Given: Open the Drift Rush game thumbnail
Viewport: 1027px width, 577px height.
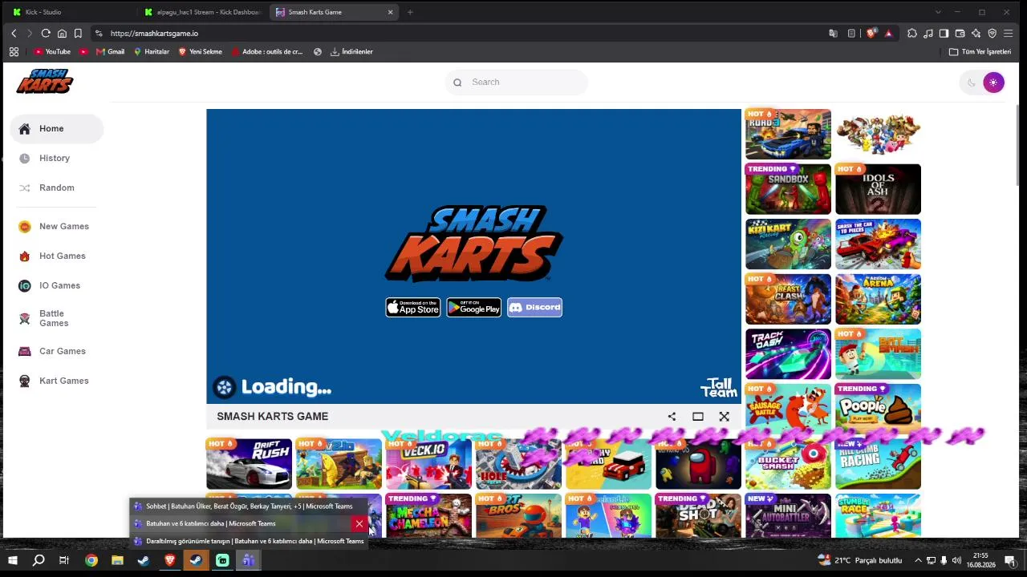Looking at the screenshot, I should [249, 463].
